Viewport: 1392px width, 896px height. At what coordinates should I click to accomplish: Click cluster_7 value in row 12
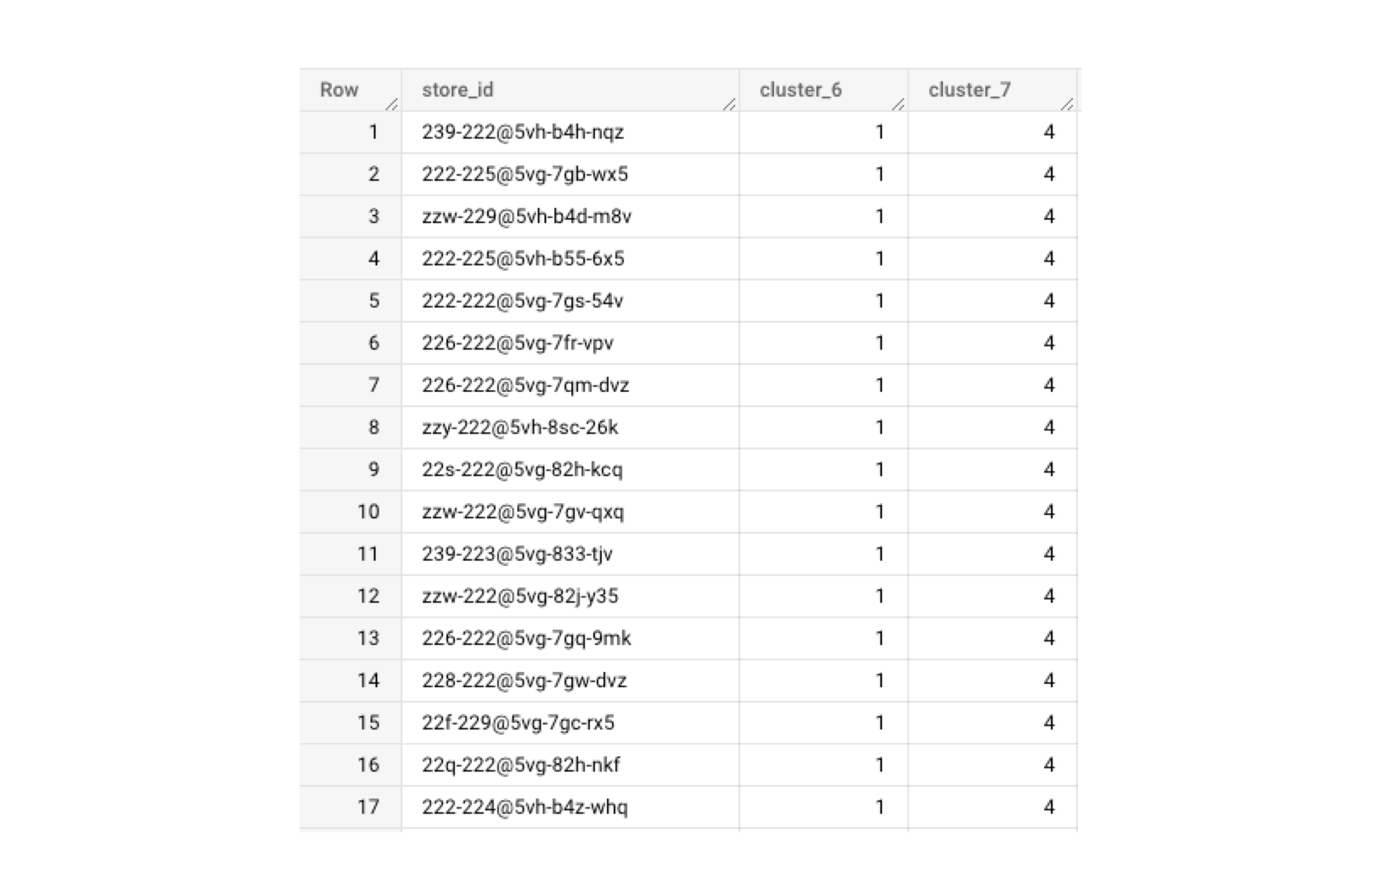pyautogui.click(x=1049, y=596)
